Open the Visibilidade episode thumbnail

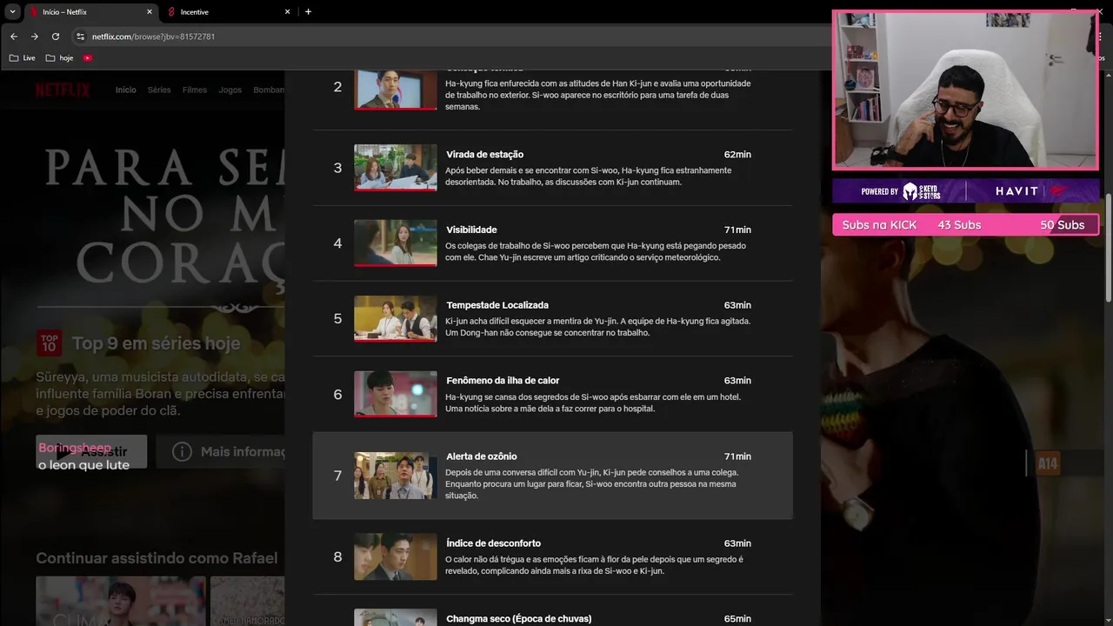point(396,243)
